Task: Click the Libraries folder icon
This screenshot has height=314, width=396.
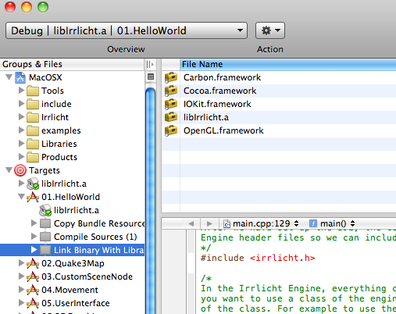Action: click(x=33, y=144)
